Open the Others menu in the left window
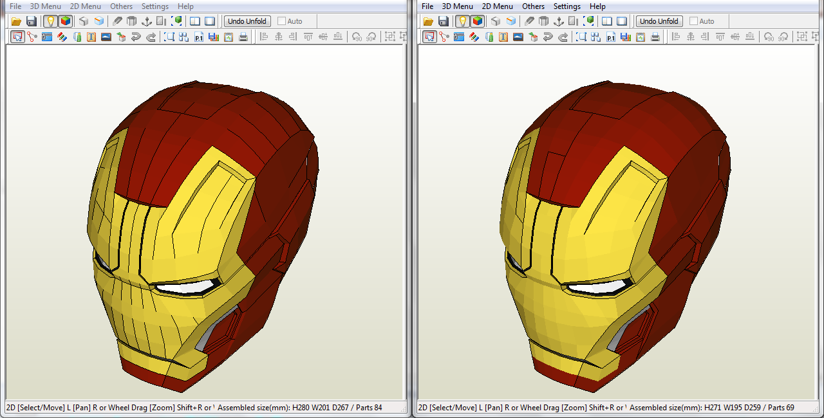824x418 pixels. 122,6
